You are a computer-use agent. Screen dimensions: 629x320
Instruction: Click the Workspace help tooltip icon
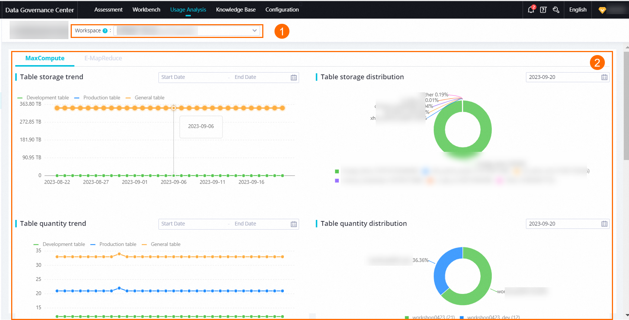pos(105,31)
